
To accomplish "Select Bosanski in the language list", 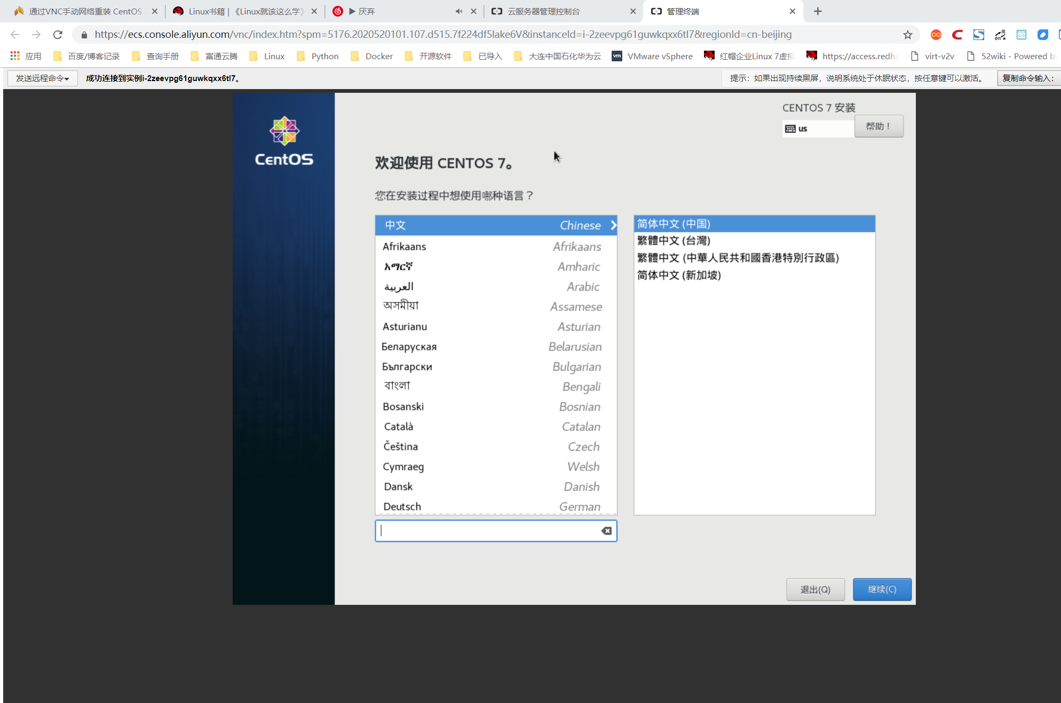I will point(496,406).
